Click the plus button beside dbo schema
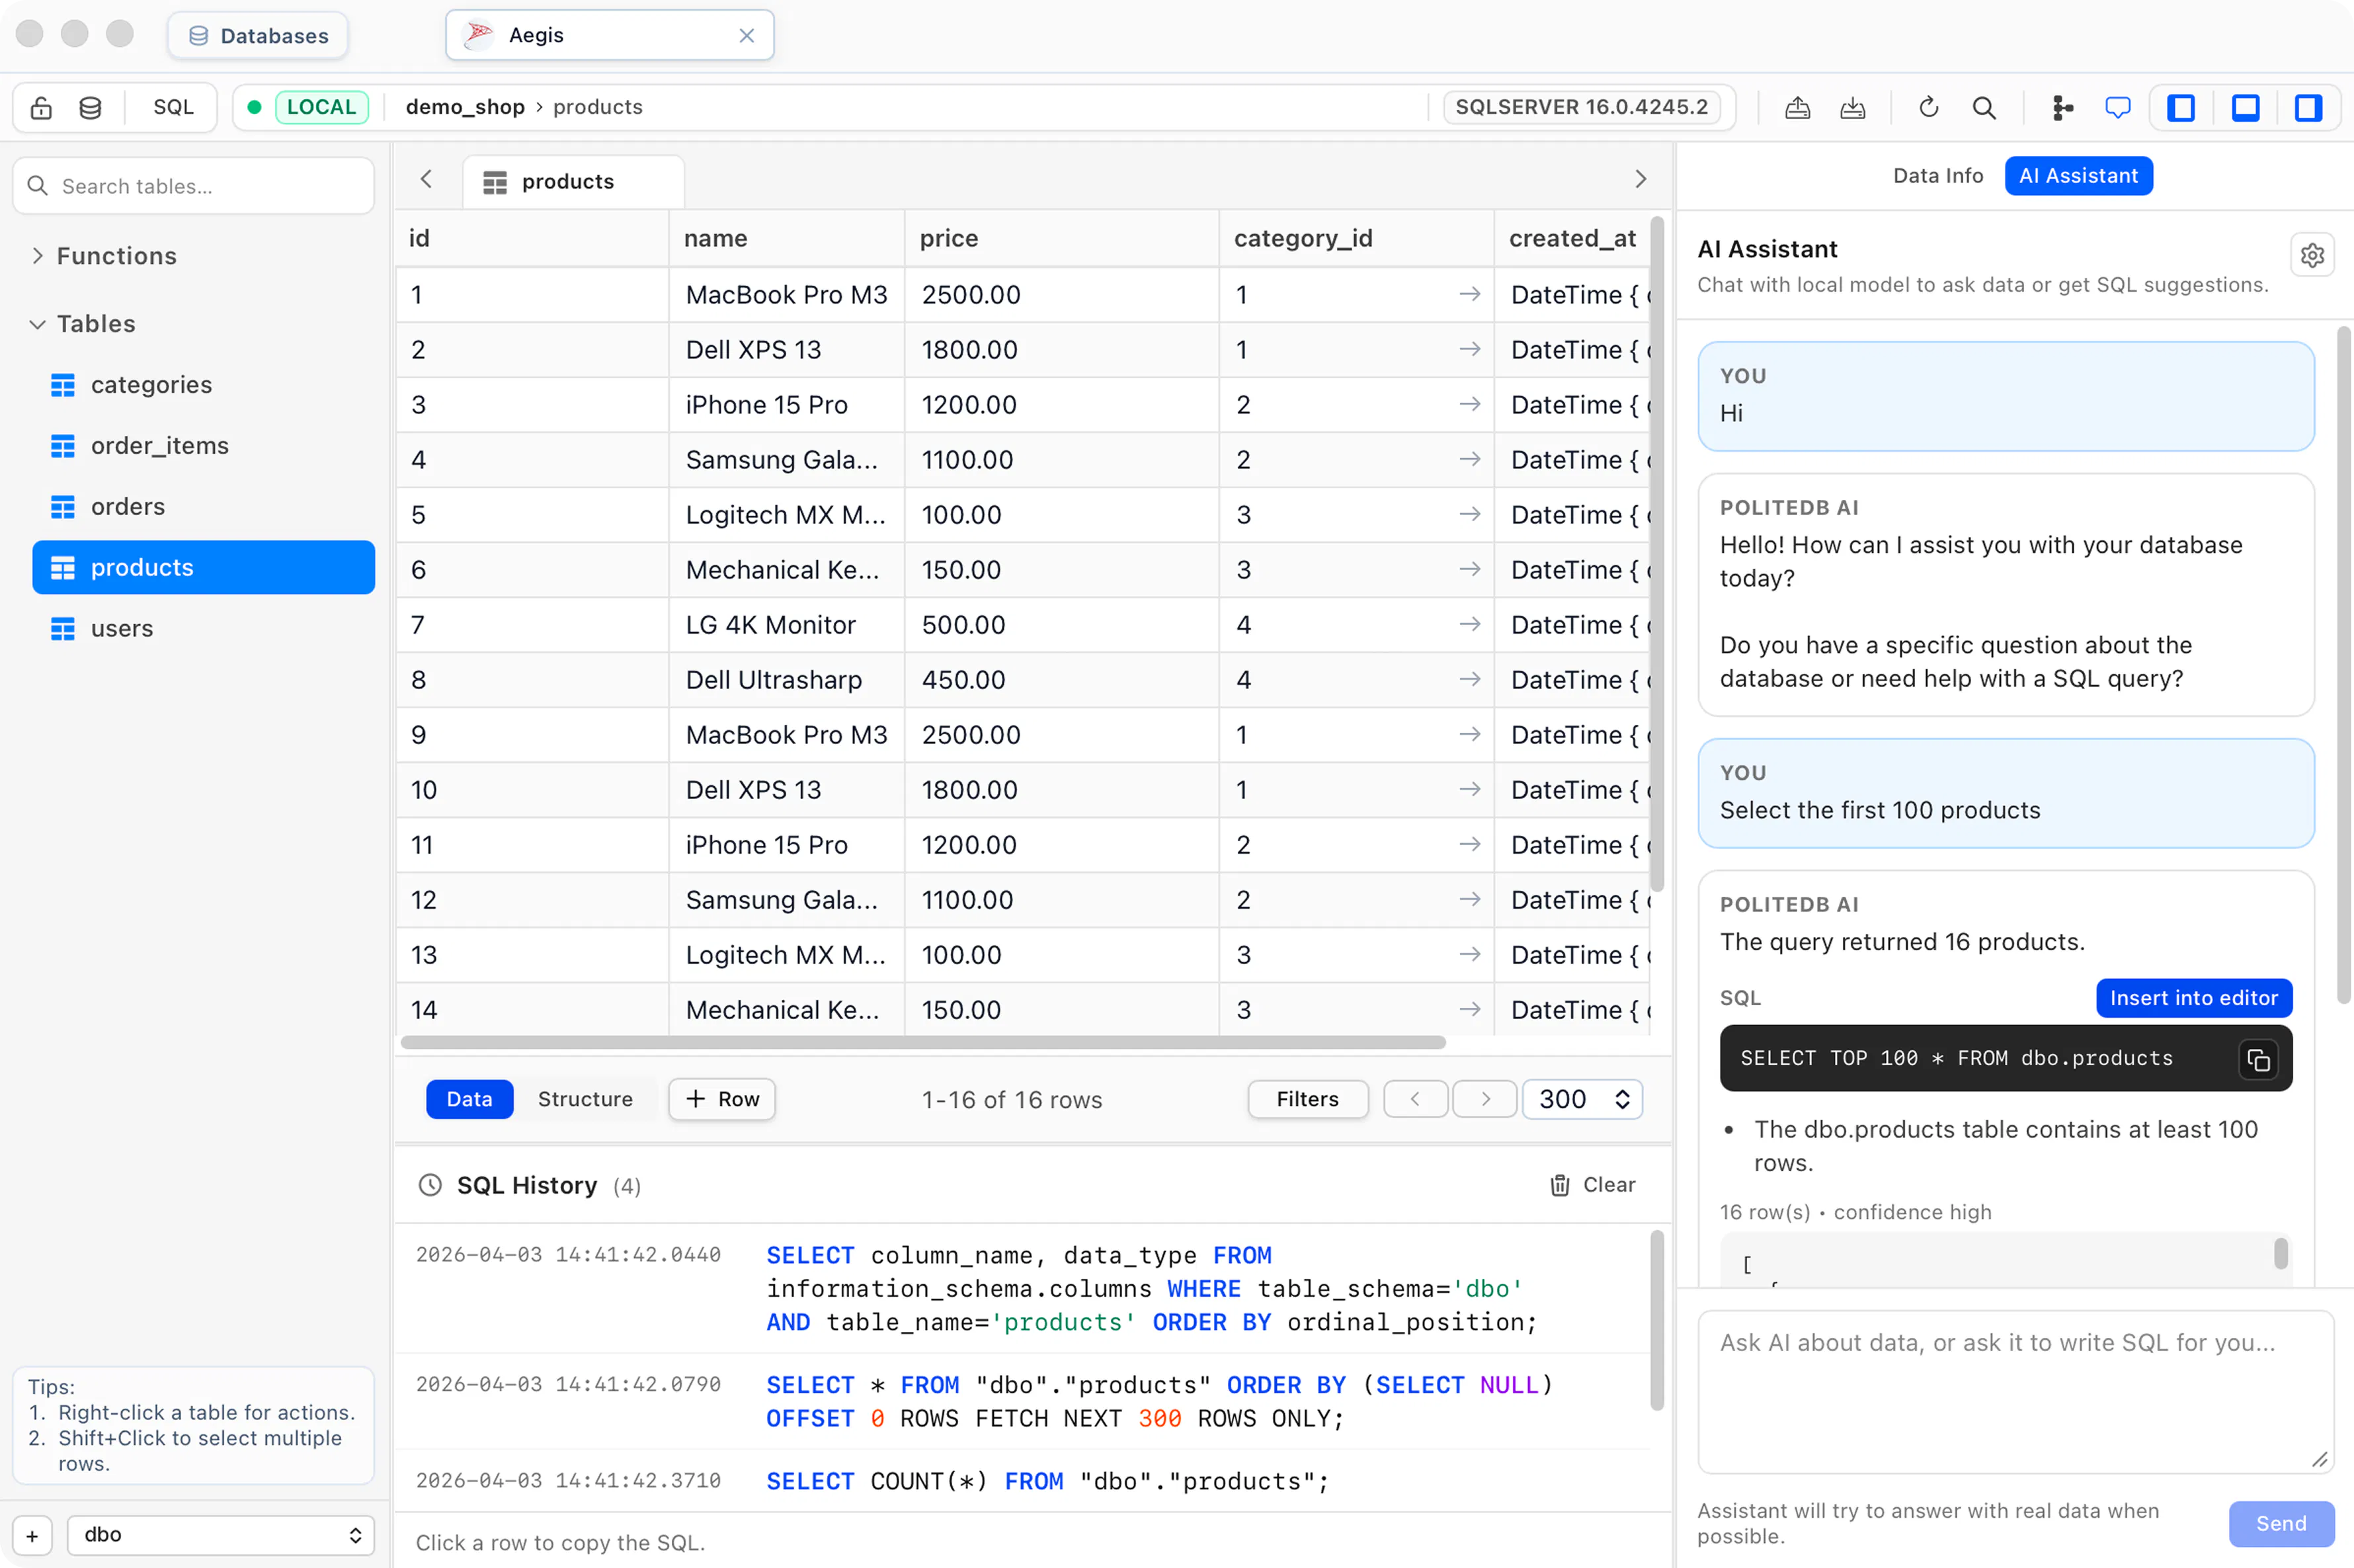 (32, 1535)
